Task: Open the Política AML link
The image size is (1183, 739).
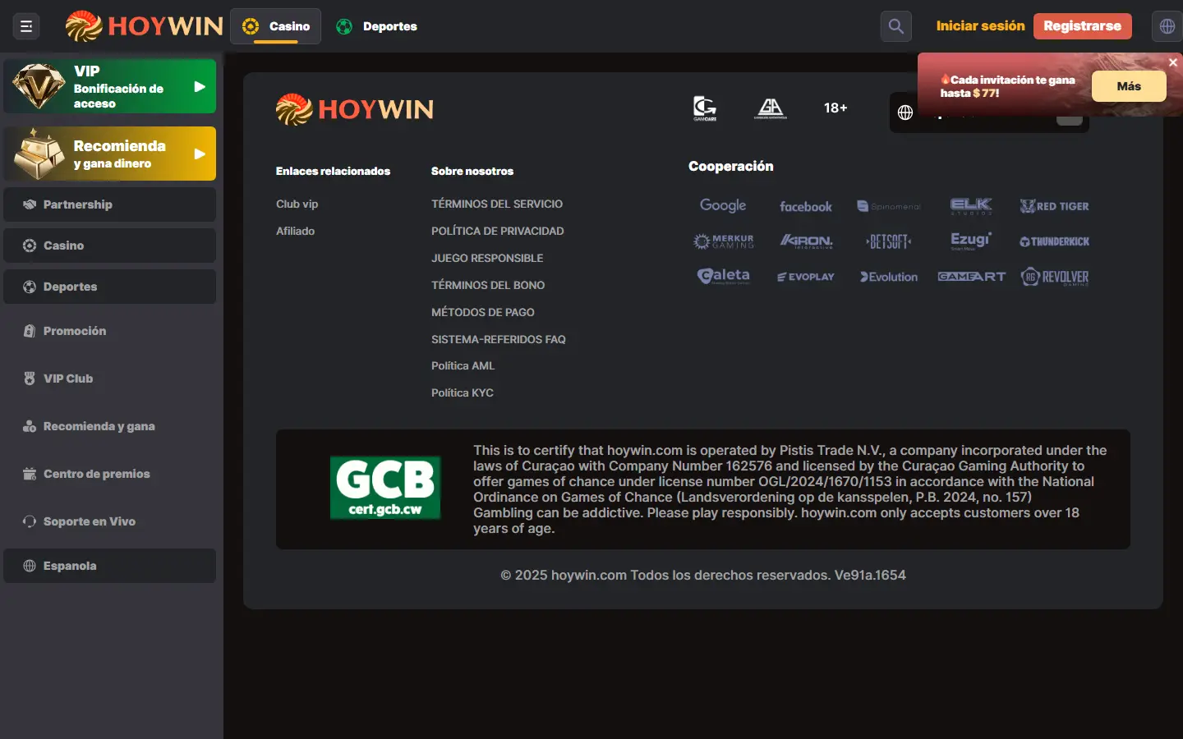Action: click(463, 365)
